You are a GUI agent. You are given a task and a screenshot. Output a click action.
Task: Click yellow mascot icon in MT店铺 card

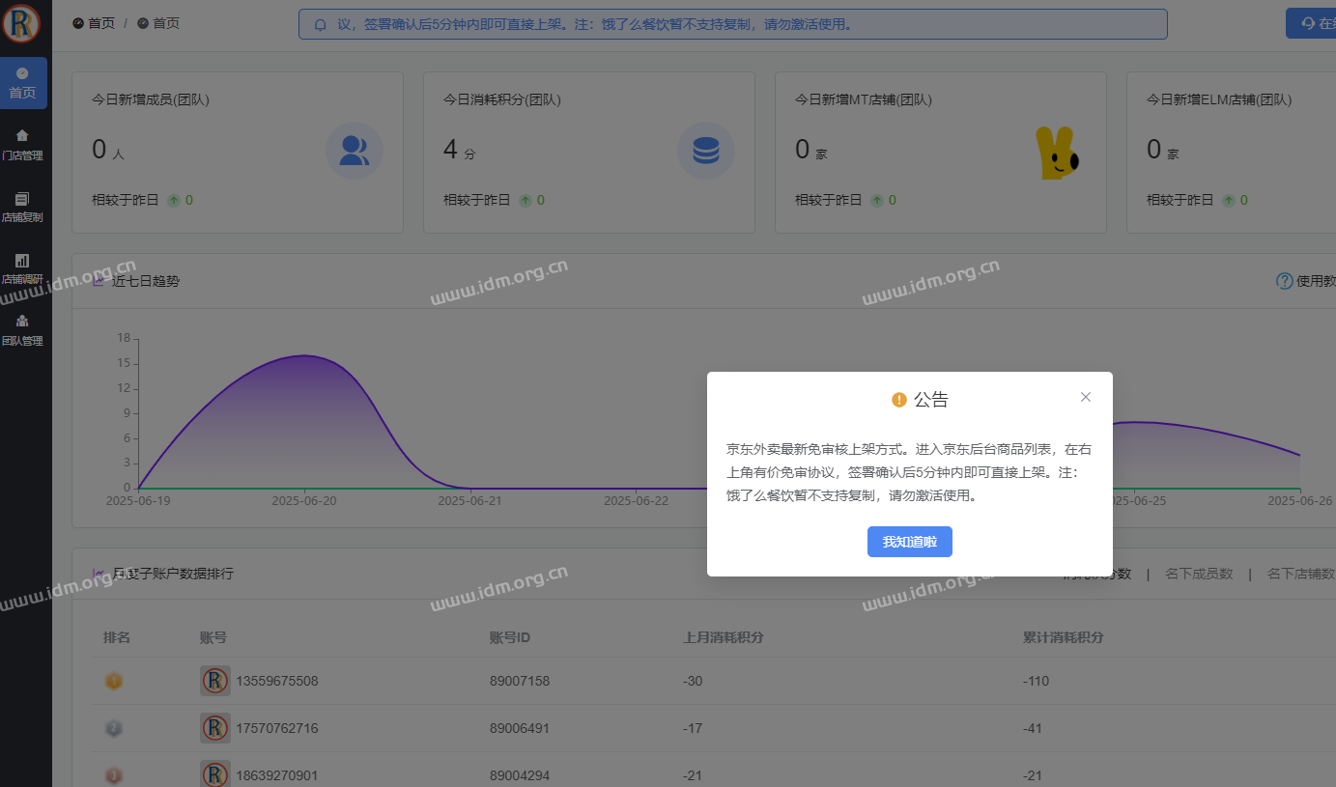[x=1057, y=153]
